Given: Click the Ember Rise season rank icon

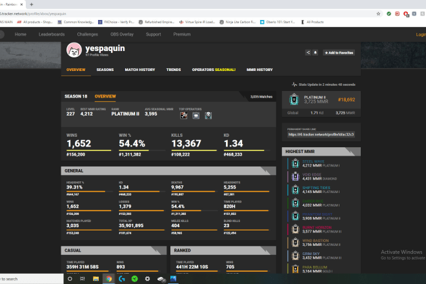Looking at the screenshot, I should coord(296,203).
